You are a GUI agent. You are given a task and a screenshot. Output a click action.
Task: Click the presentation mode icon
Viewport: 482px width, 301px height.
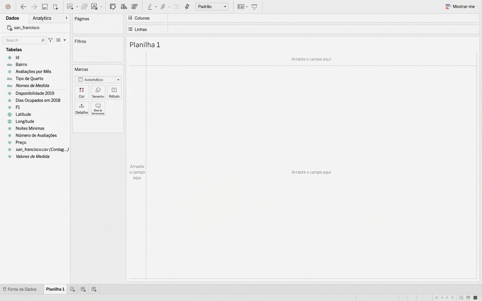click(254, 7)
